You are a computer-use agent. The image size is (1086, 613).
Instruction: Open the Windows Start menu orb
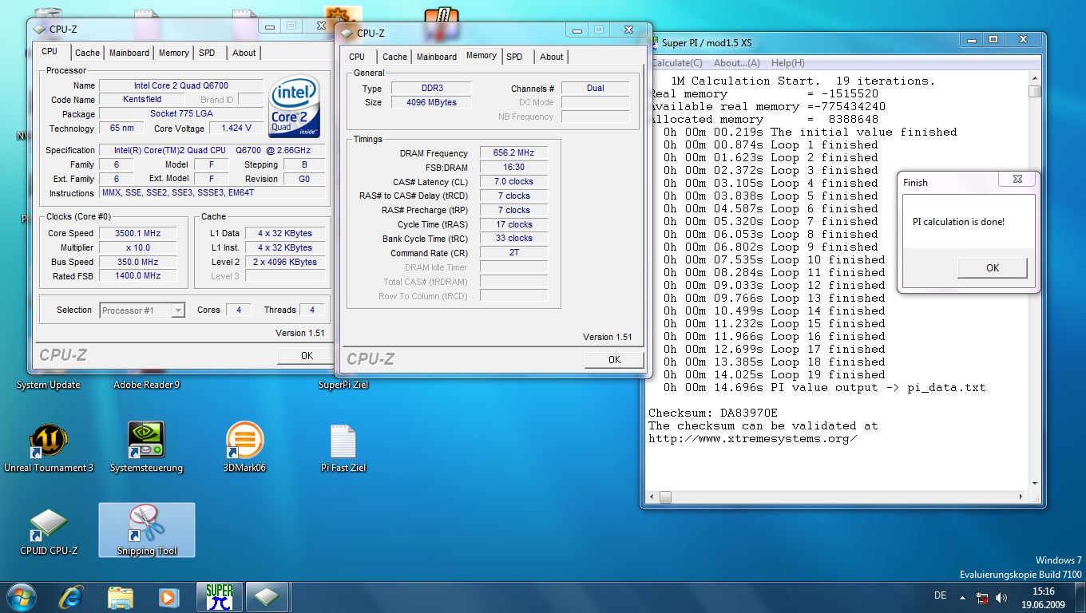[x=22, y=596]
